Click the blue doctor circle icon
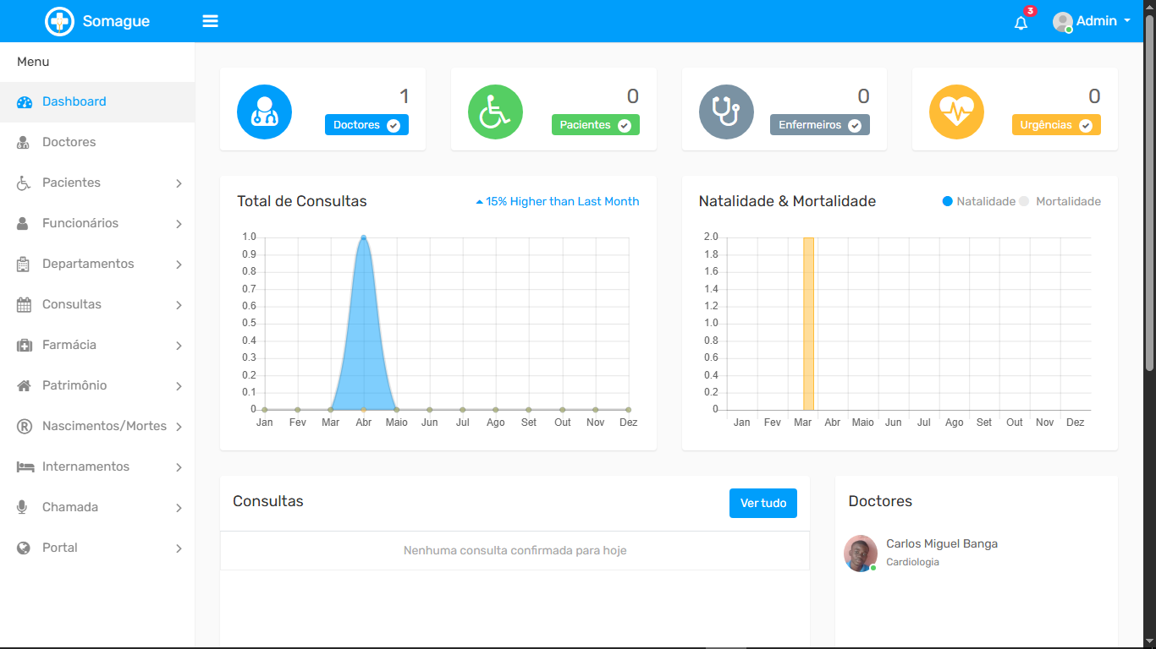 (x=264, y=112)
